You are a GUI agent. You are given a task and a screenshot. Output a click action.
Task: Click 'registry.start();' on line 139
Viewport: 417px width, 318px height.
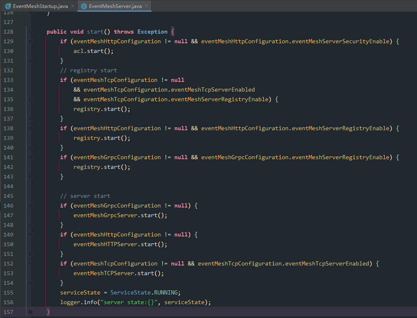click(102, 138)
